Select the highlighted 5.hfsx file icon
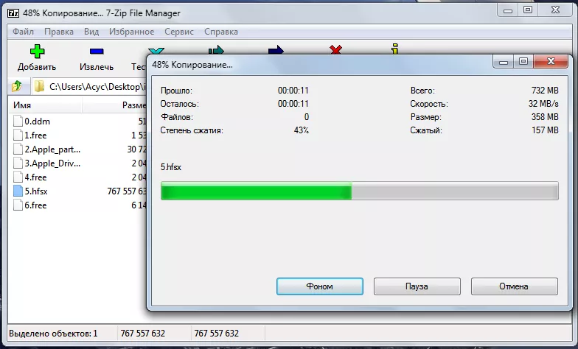This screenshot has height=349, width=578. pos(18,191)
